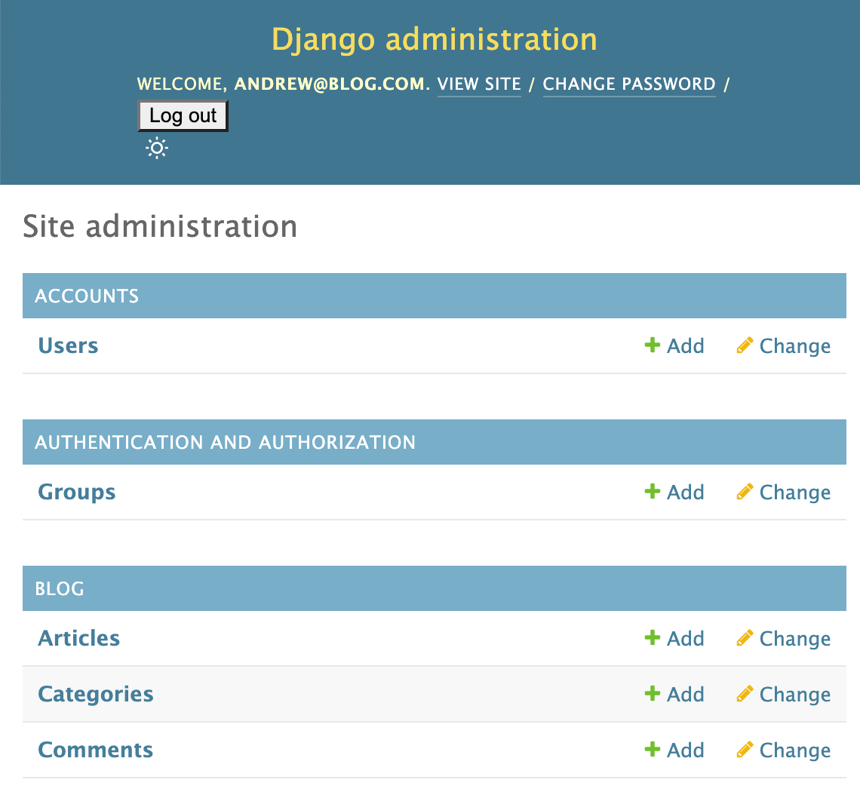This screenshot has height=795, width=860.
Task: Click the pencil icon beside Comments Change
Action: [745, 749]
